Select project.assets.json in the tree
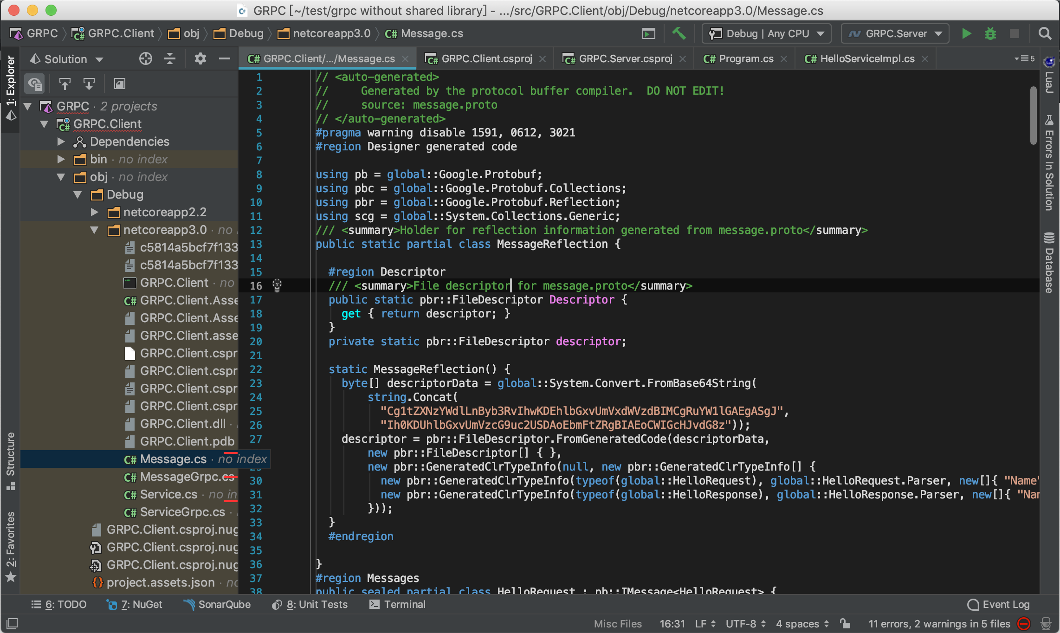 (161, 582)
